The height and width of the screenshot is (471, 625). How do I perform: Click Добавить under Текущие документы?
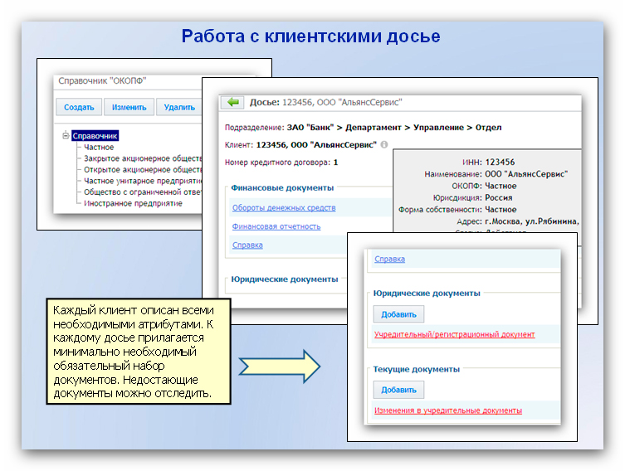coord(398,390)
